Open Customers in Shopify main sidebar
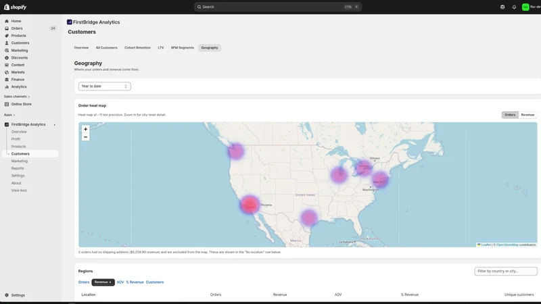The image size is (541, 304). pos(20,43)
